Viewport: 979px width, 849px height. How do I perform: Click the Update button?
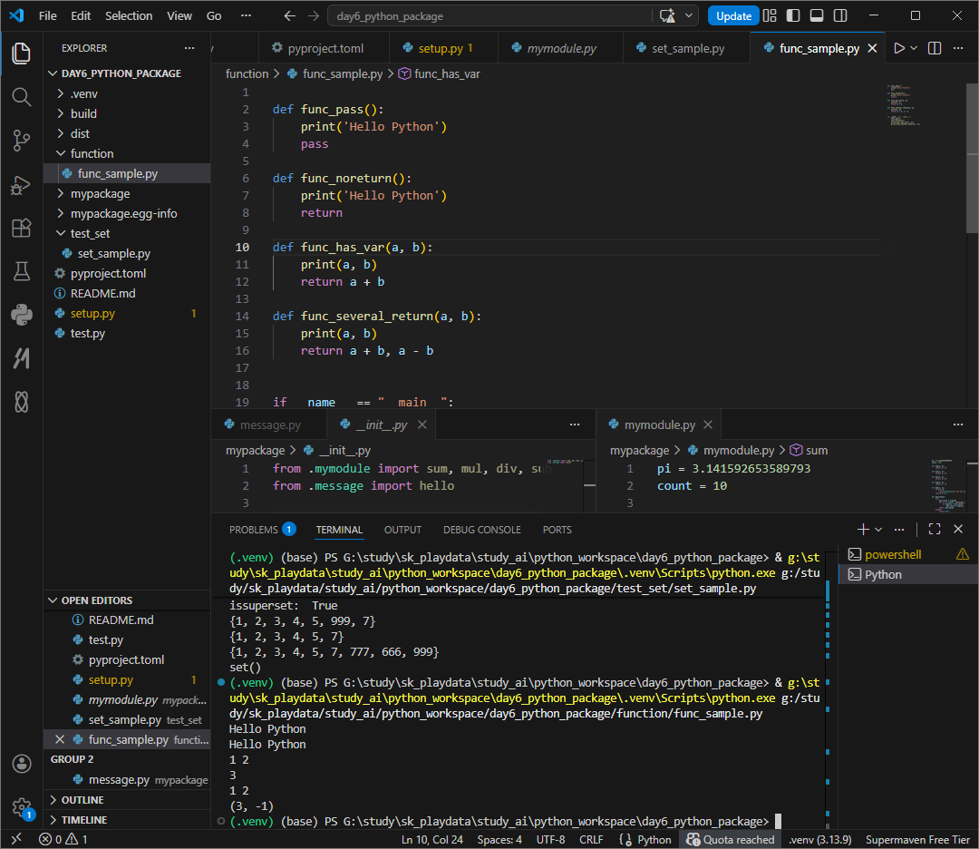[733, 15]
